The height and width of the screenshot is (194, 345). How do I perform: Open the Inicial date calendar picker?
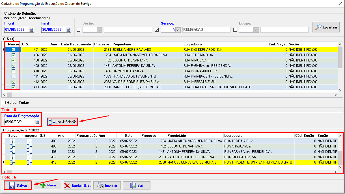(31, 30)
